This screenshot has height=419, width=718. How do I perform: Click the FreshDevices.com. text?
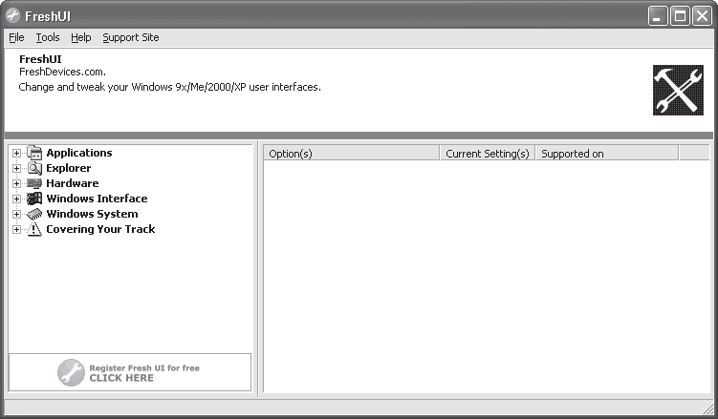62,72
